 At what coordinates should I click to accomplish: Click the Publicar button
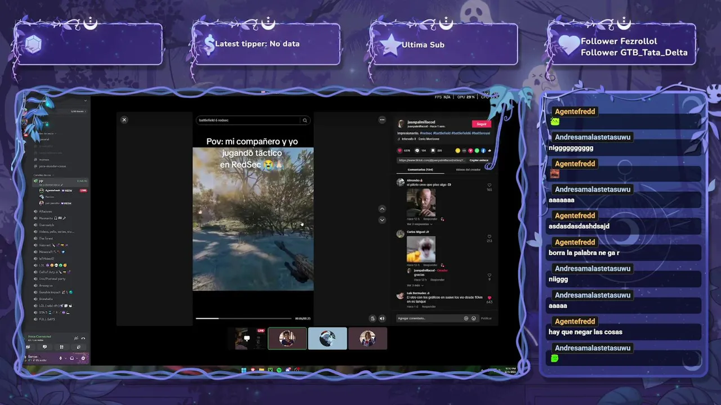pyautogui.click(x=486, y=318)
